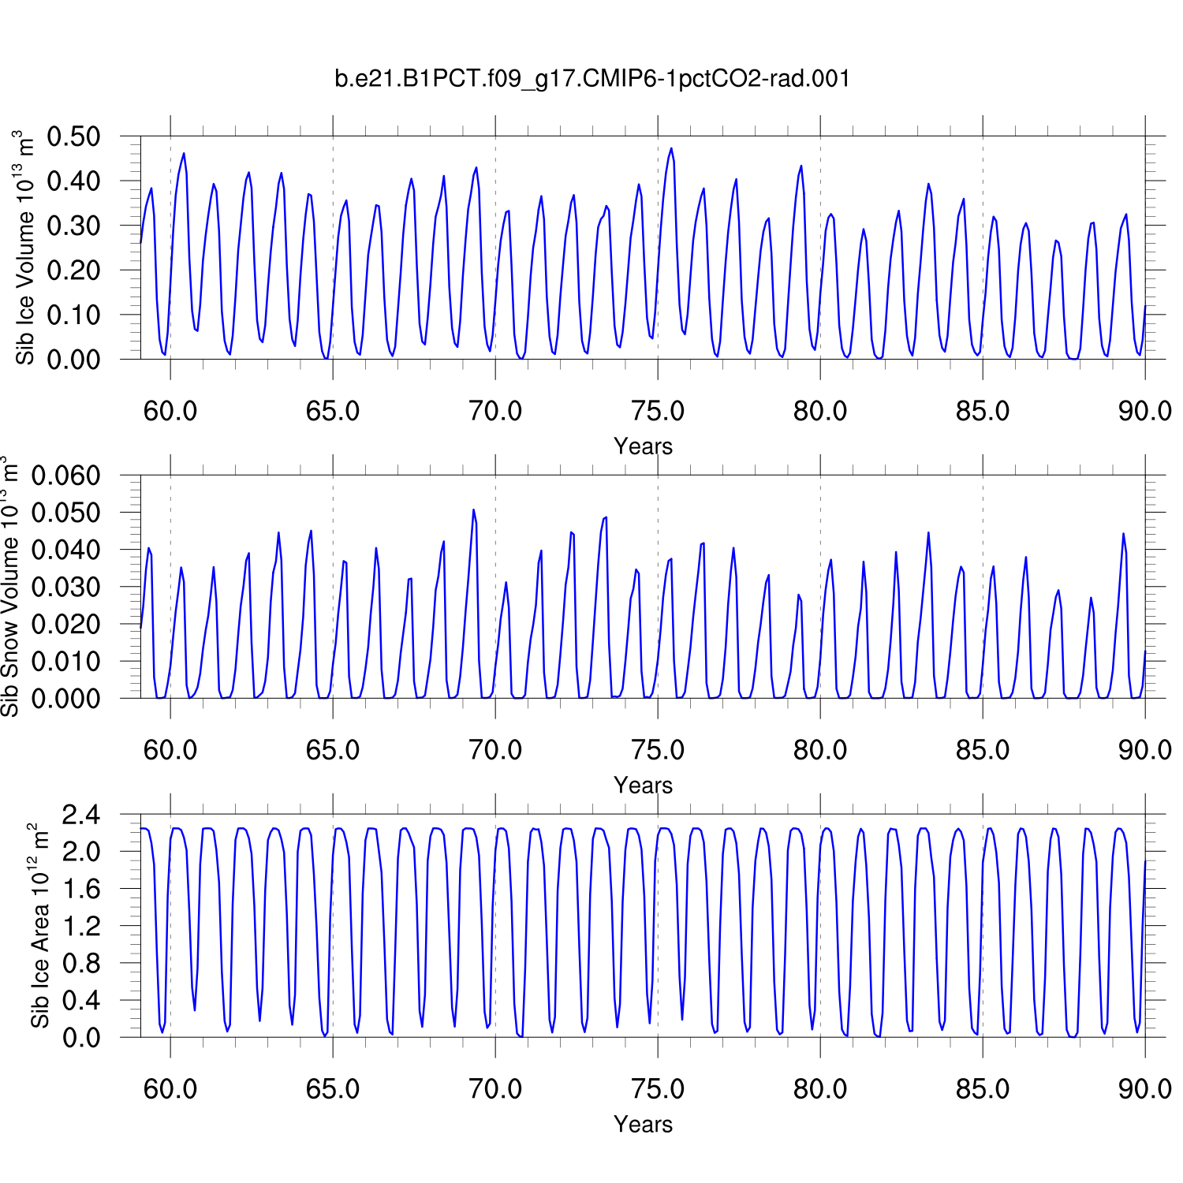Click the 2.4 tick label on ice area axis
The image size is (1183, 1183).
click(81, 815)
